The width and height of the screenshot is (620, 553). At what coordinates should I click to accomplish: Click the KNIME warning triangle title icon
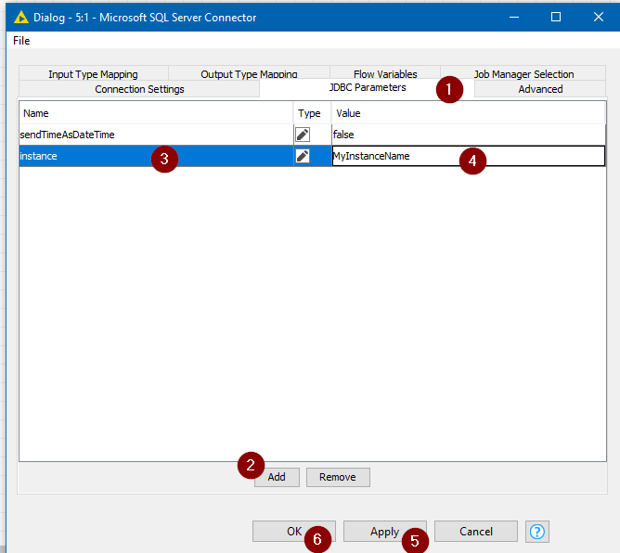20,17
